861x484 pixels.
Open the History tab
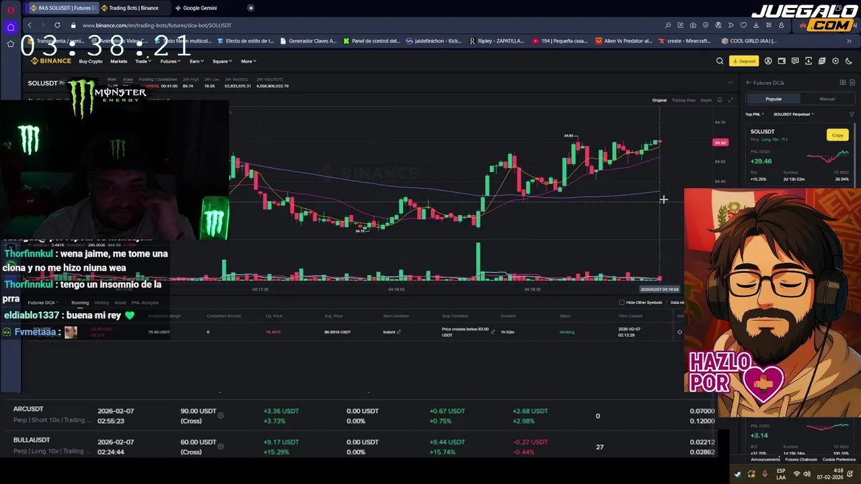pos(102,302)
